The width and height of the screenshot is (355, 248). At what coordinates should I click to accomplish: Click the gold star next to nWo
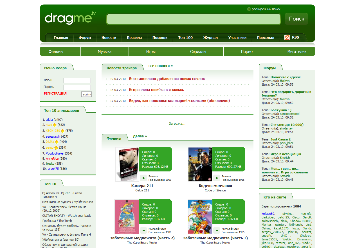click(55, 125)
